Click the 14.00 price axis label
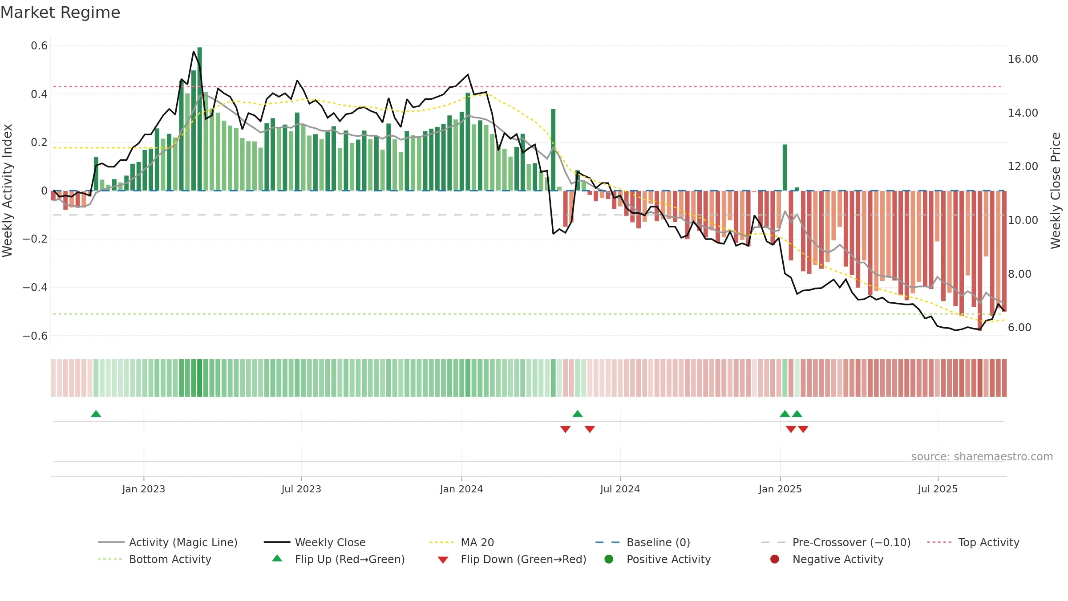 click(1023, 113)
